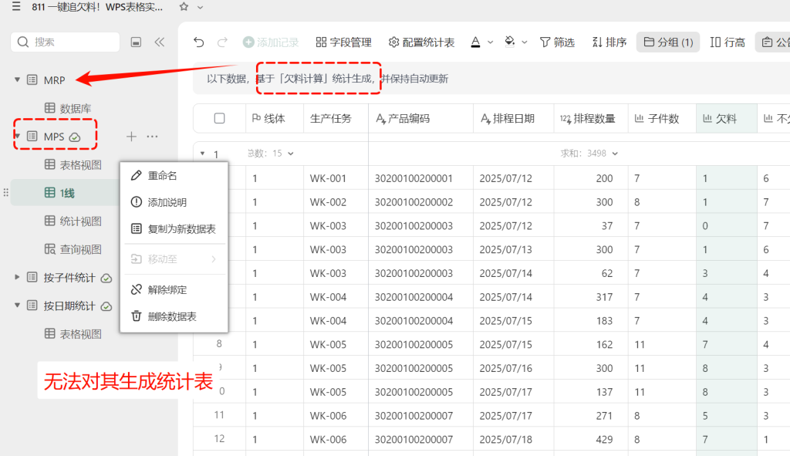Image resolution: width=790 pixels, height=456 pixels.
Task: Open the 排序 sort option
Action: (x=609, y=42)
